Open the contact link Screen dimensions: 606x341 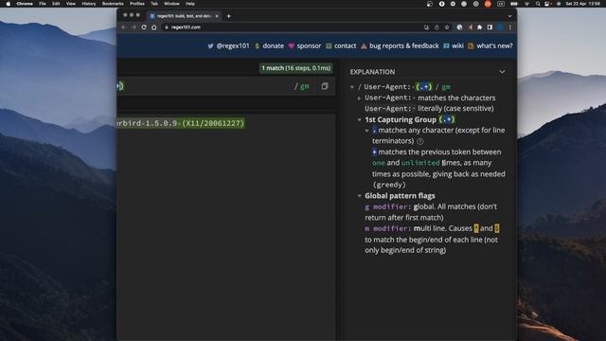click(x=341, y=45)
